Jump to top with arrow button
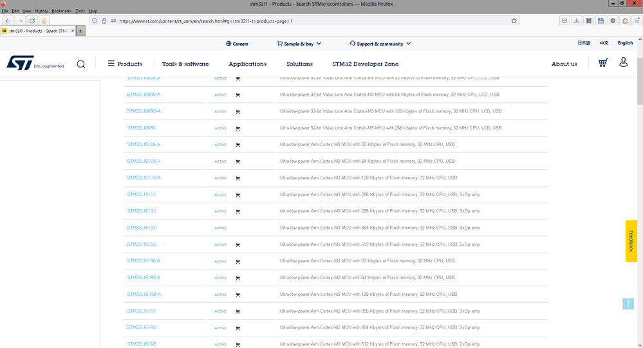The width and height of the screenshot is (643, 348). point(628,304)
